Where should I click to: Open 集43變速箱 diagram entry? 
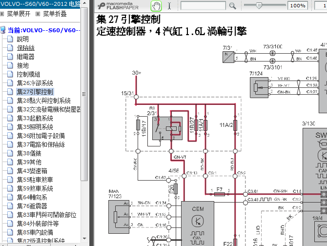[x=32, y=171]
